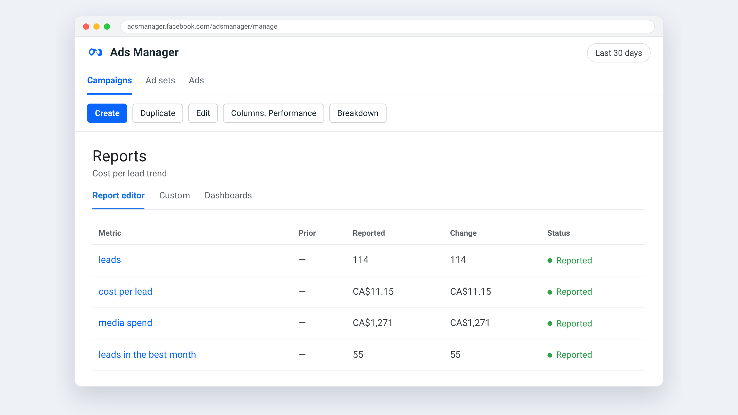The height and width of the screenshot is (415, 738).
Task: Click the Reported value CA$1,271
Action: (x=373, y=323)
